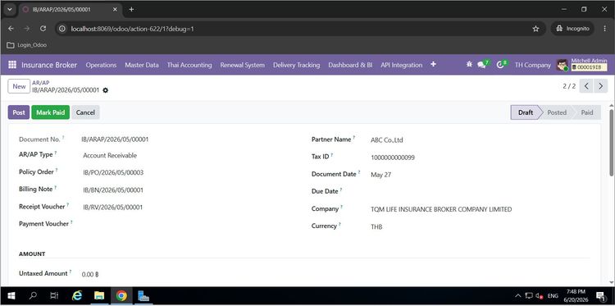615x306 pixels.
Task: Open Windows taskbar search
Action: tap(33, 296)
